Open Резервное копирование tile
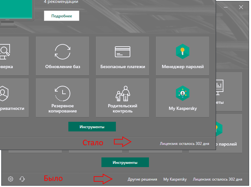The height and width of the screenshot is (187, 251). pos(63,98)
